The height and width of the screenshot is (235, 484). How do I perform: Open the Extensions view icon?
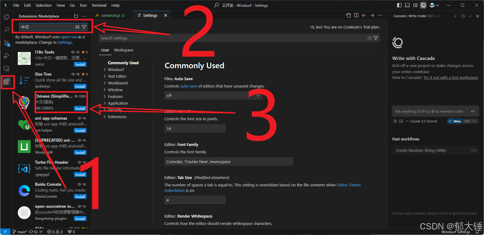[x=6, y=82]
